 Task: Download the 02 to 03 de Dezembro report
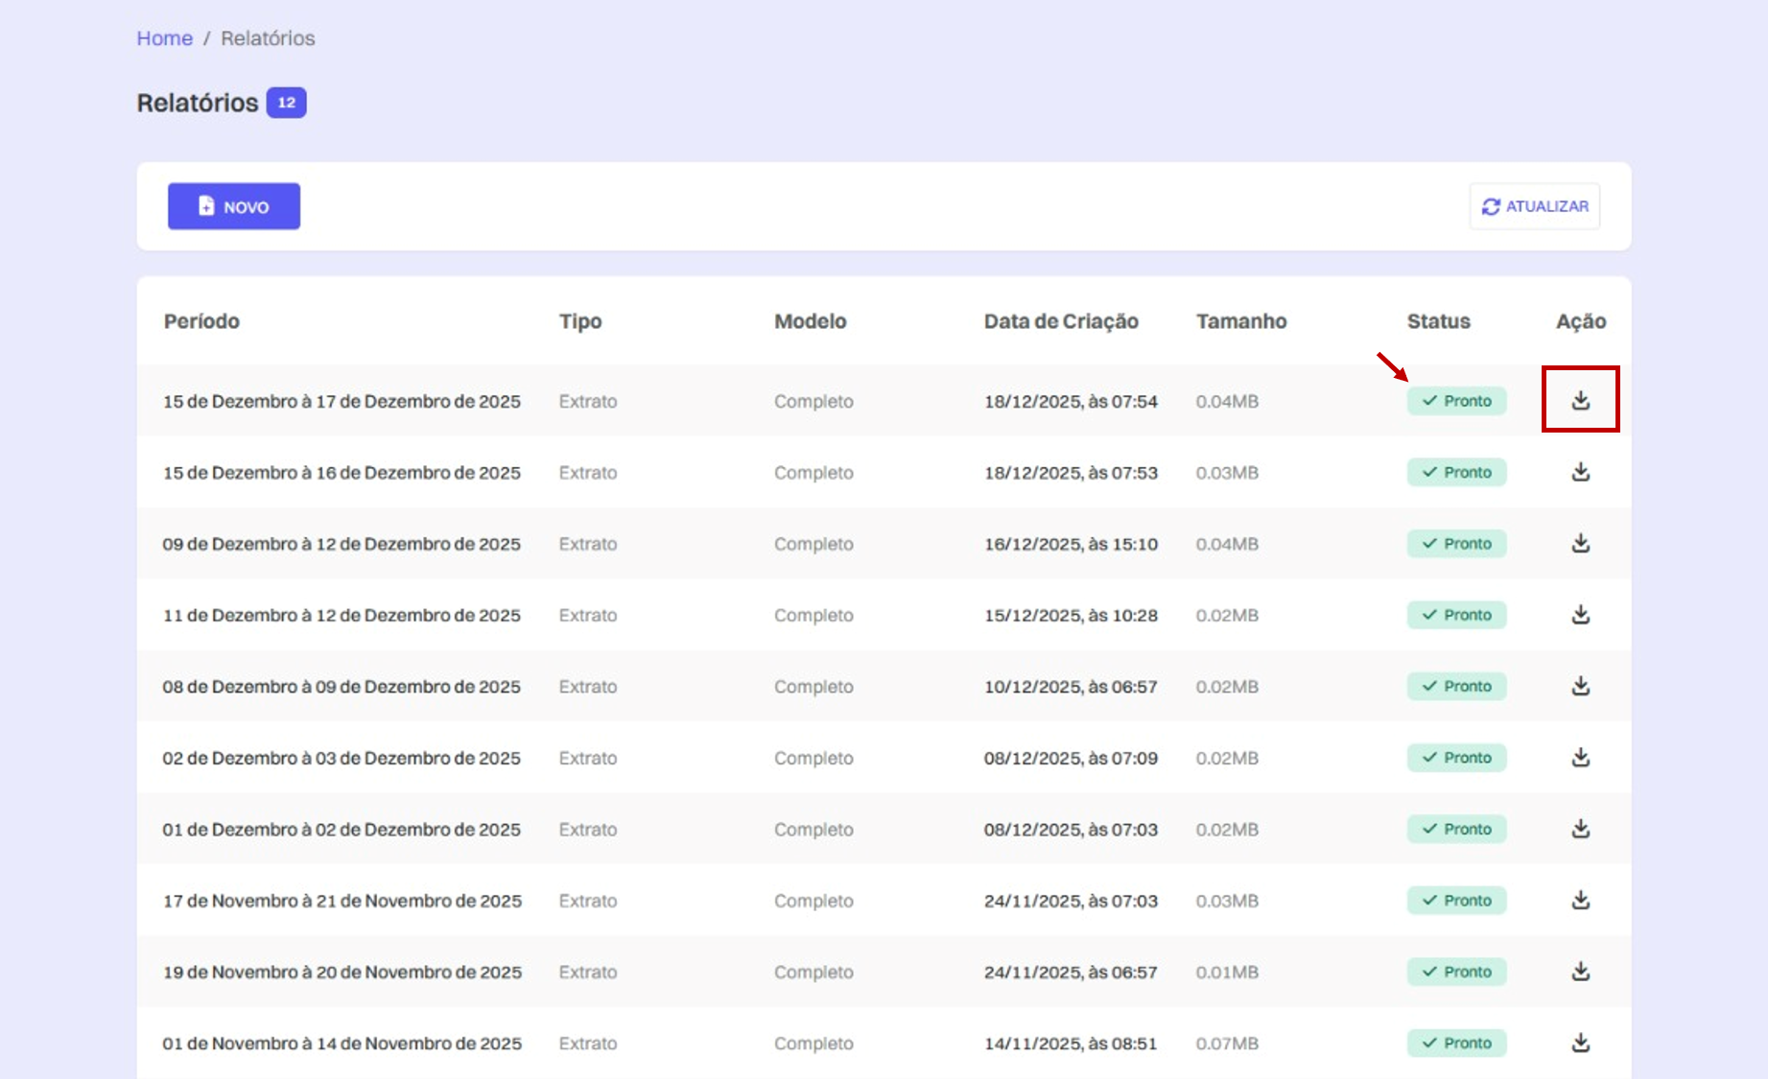tap(1580, 757)
